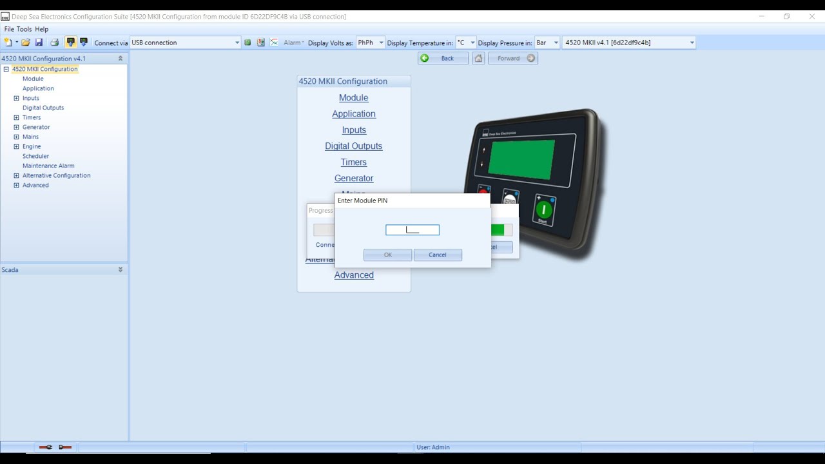The image size is (825, 464).
Task: Collapse the 4520 MKII Configuration v4.1 panel
Action: coord(120,58)
